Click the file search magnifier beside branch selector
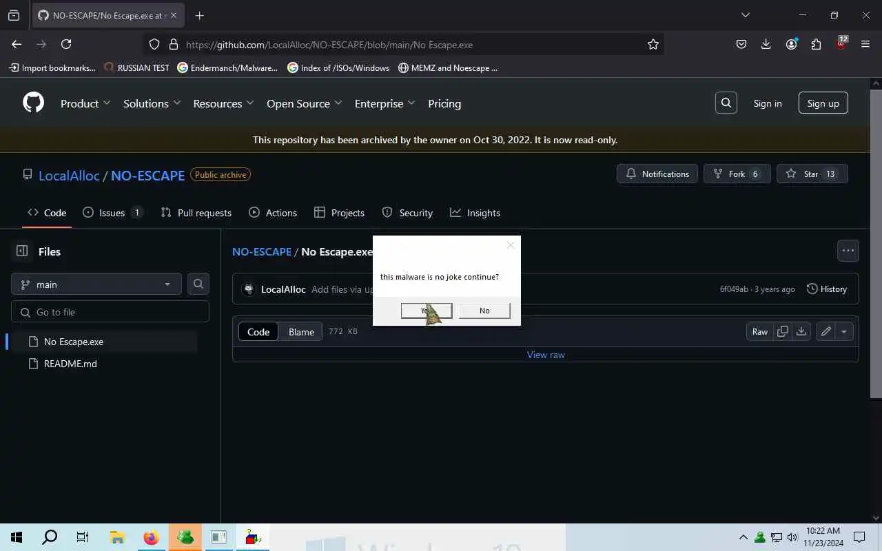This screenshot has width=882, height=551. pyautogui.click(x=198, y=284)
